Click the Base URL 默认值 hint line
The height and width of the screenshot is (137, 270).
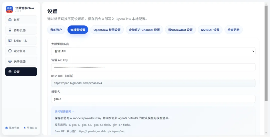pyautogui.click(x=90, y=131)
